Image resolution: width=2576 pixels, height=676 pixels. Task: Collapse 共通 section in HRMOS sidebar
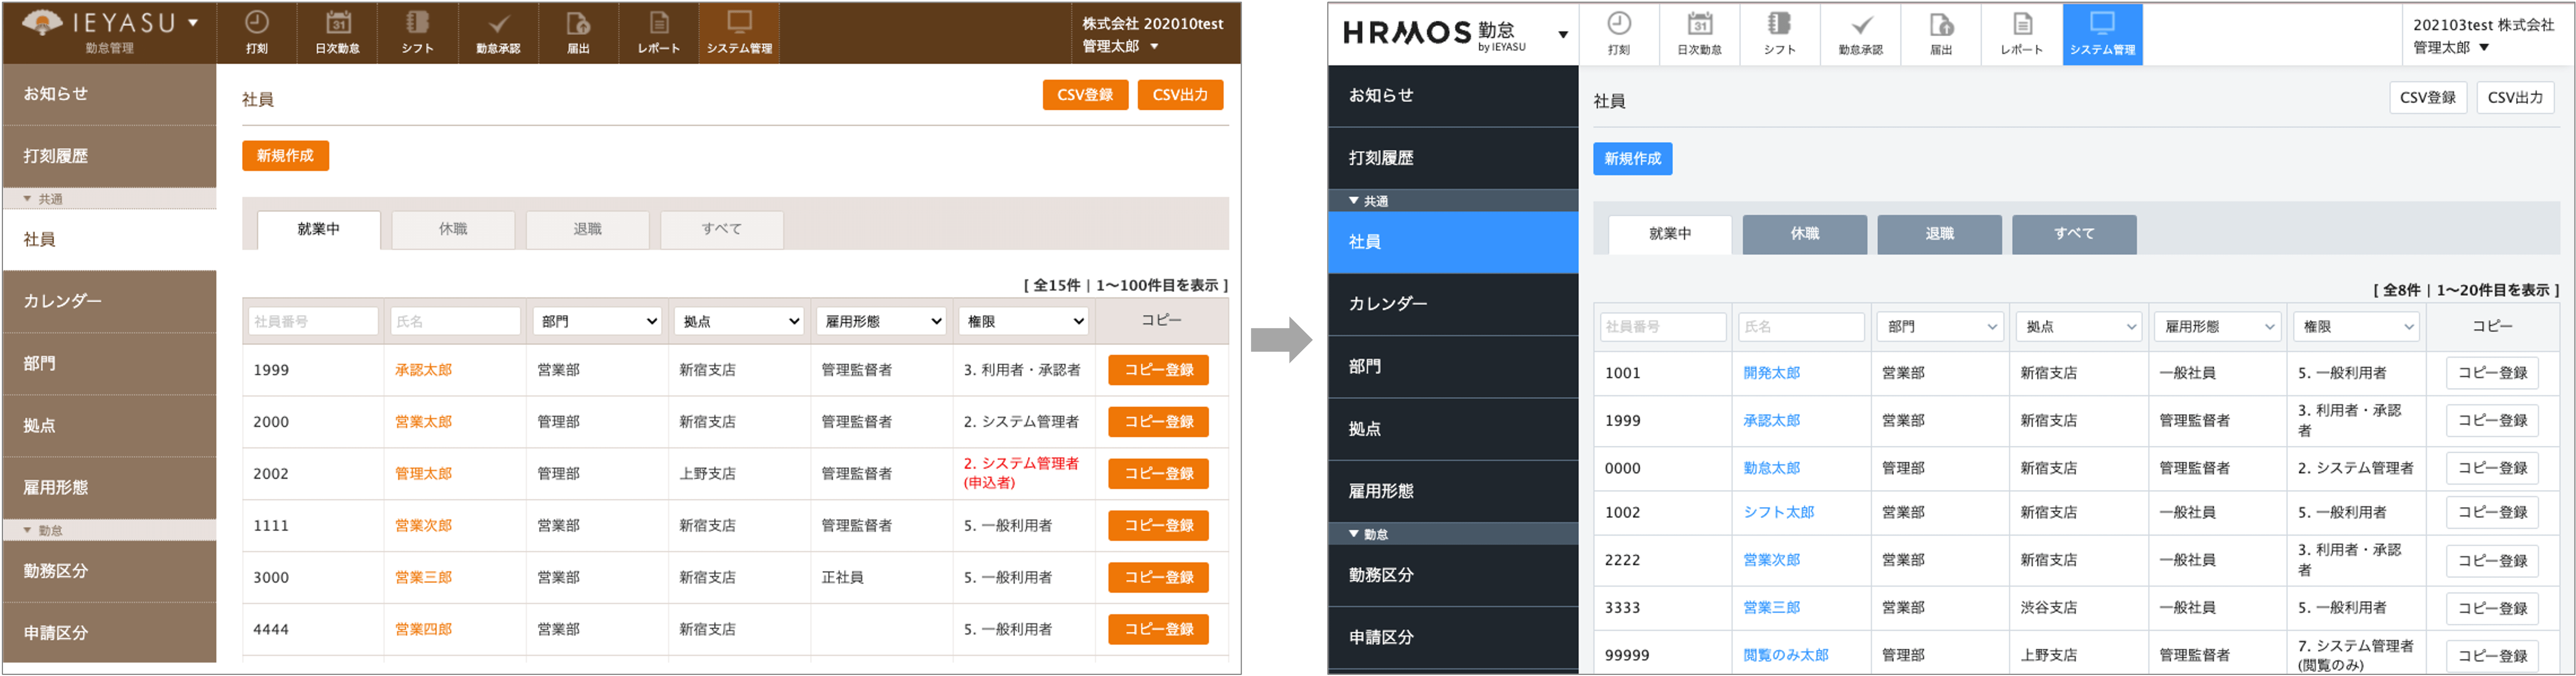tap(1453, 201)
